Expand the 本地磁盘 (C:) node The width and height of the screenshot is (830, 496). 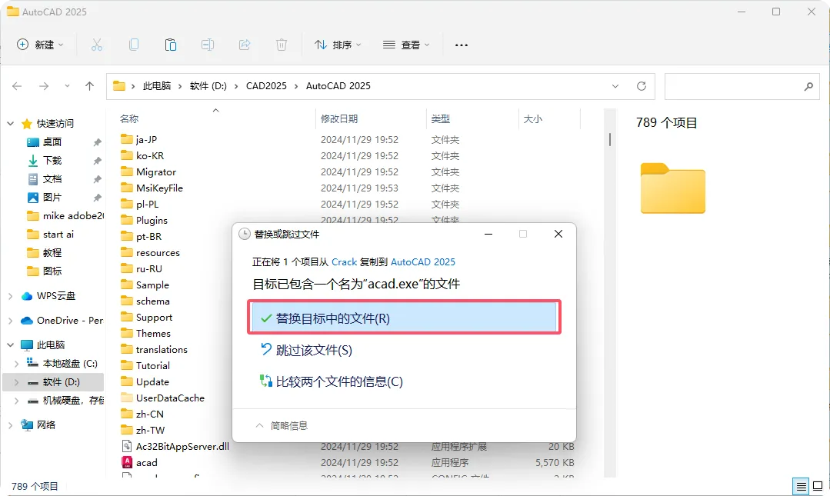pos(16,364)
